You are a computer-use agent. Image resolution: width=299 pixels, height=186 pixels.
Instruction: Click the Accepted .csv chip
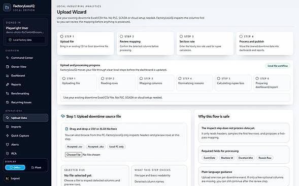point(75,147)
